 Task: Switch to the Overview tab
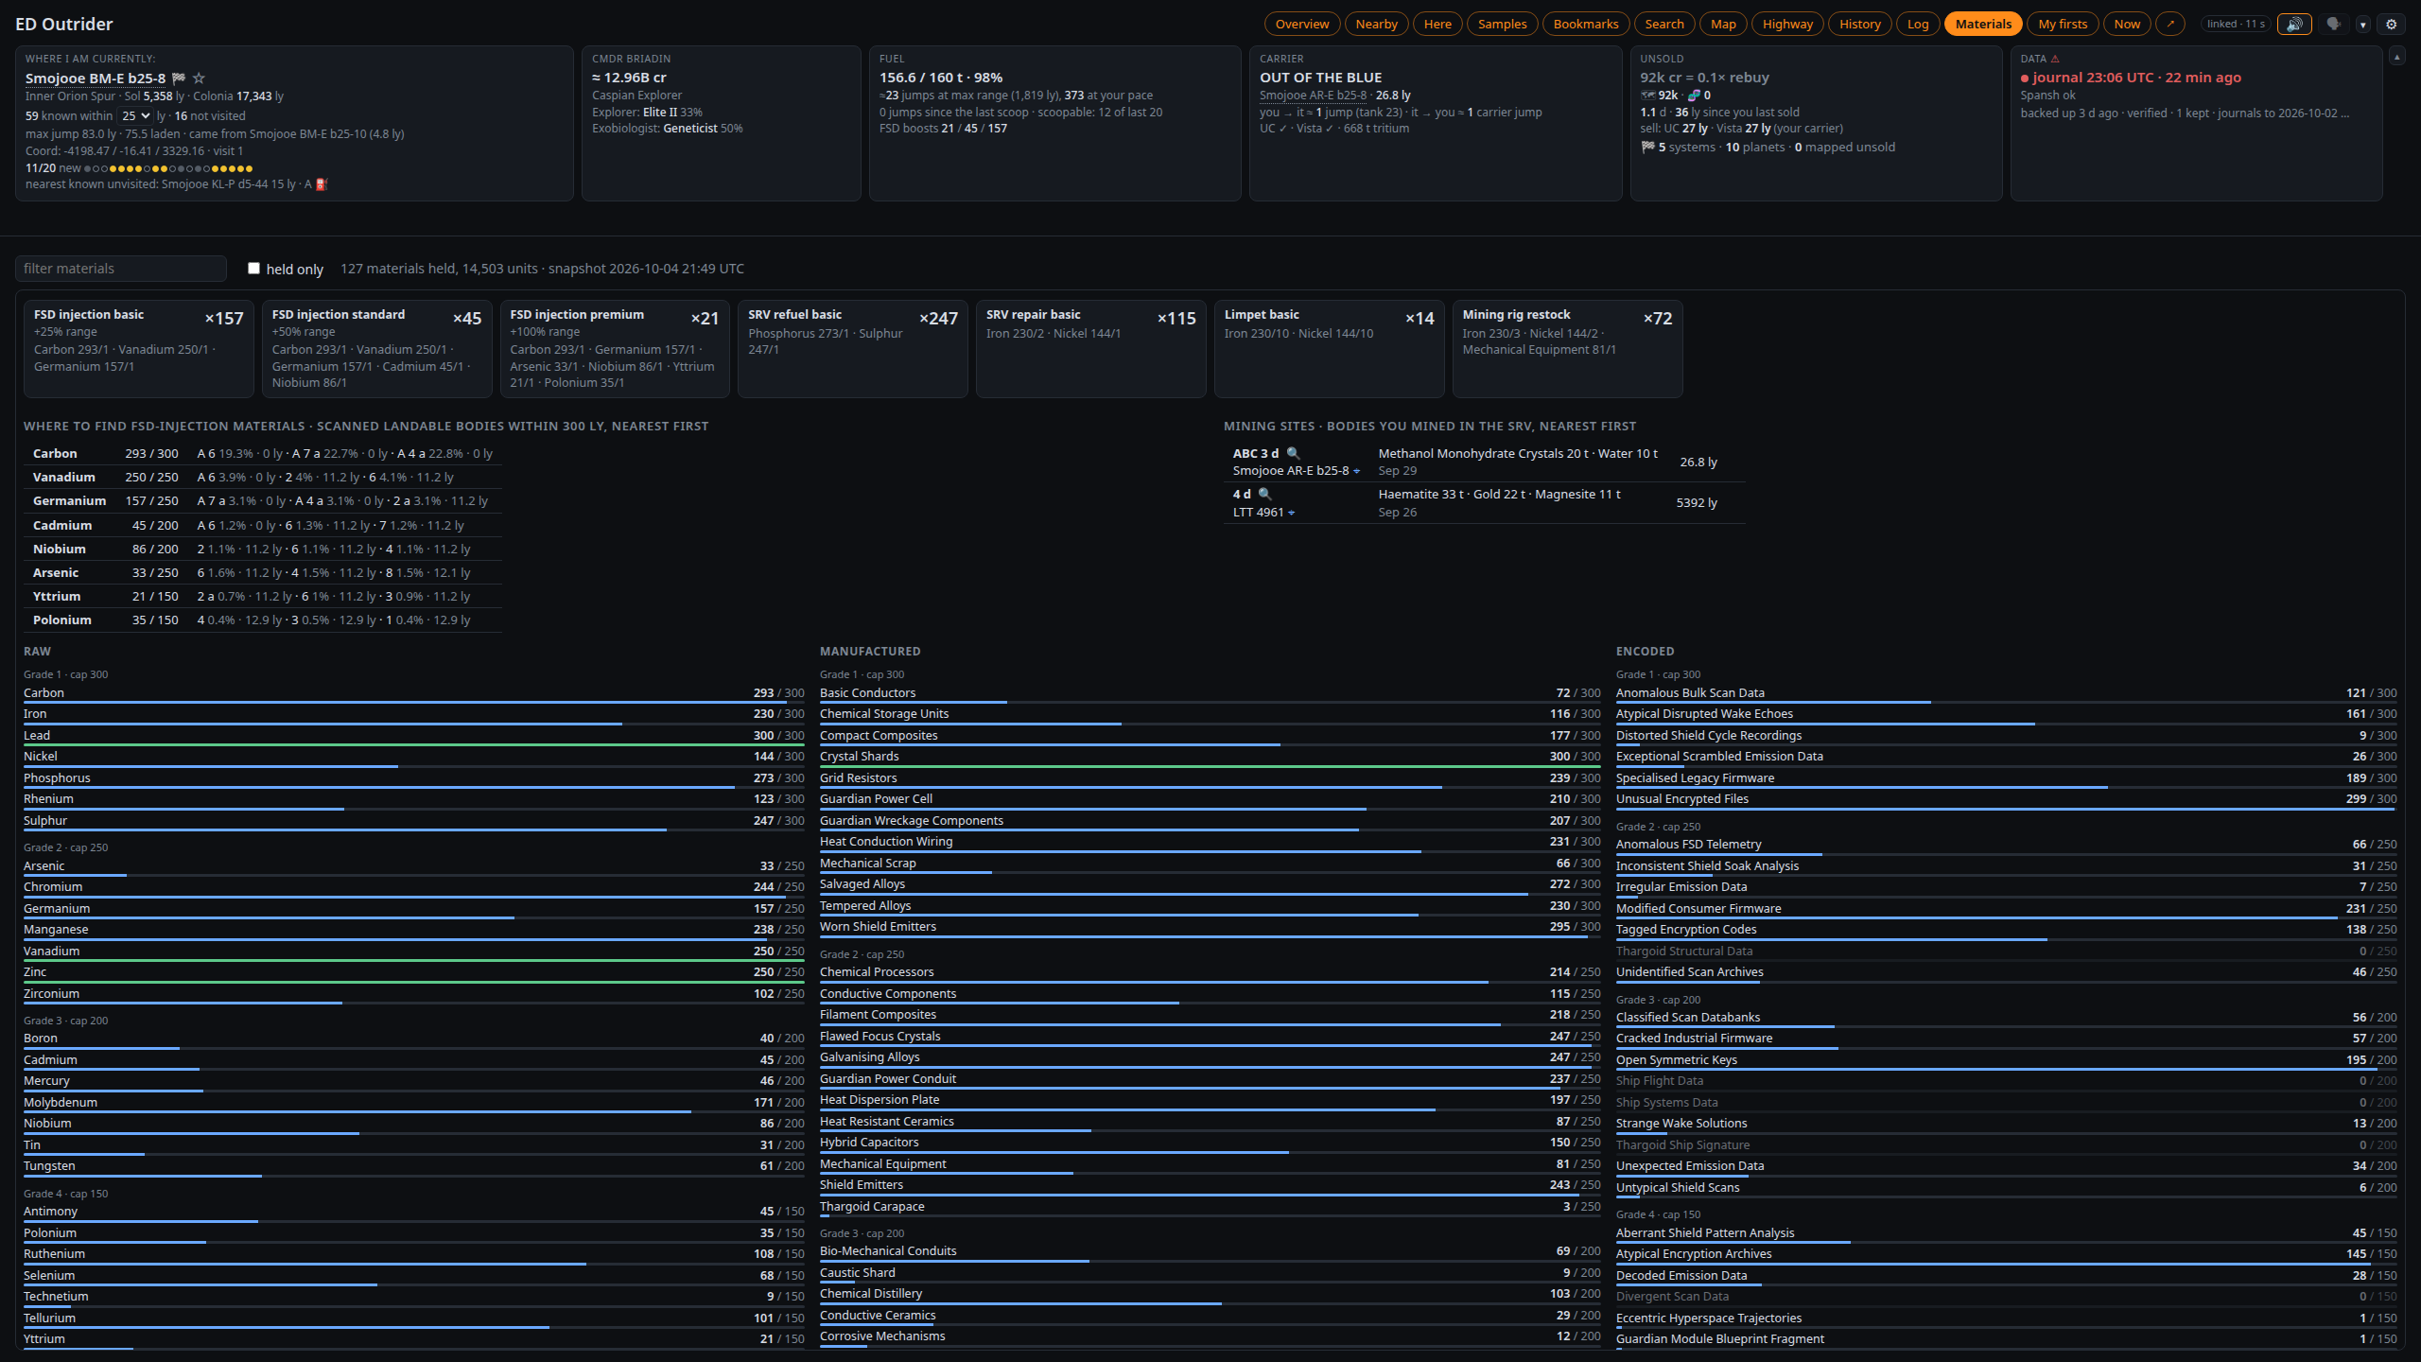point(1301,25)
